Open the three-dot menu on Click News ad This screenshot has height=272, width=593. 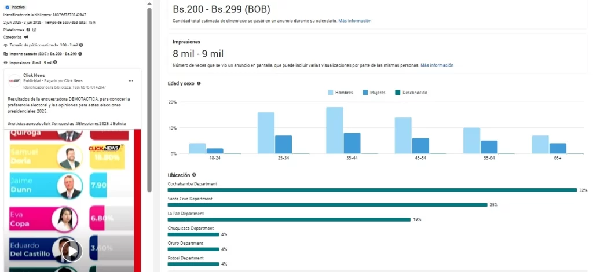[x=131, y=81]
